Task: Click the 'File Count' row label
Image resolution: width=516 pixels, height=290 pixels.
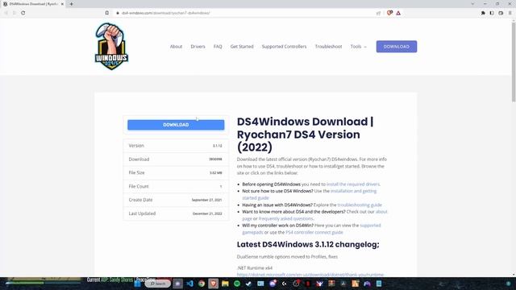Action: coord(139,186)
